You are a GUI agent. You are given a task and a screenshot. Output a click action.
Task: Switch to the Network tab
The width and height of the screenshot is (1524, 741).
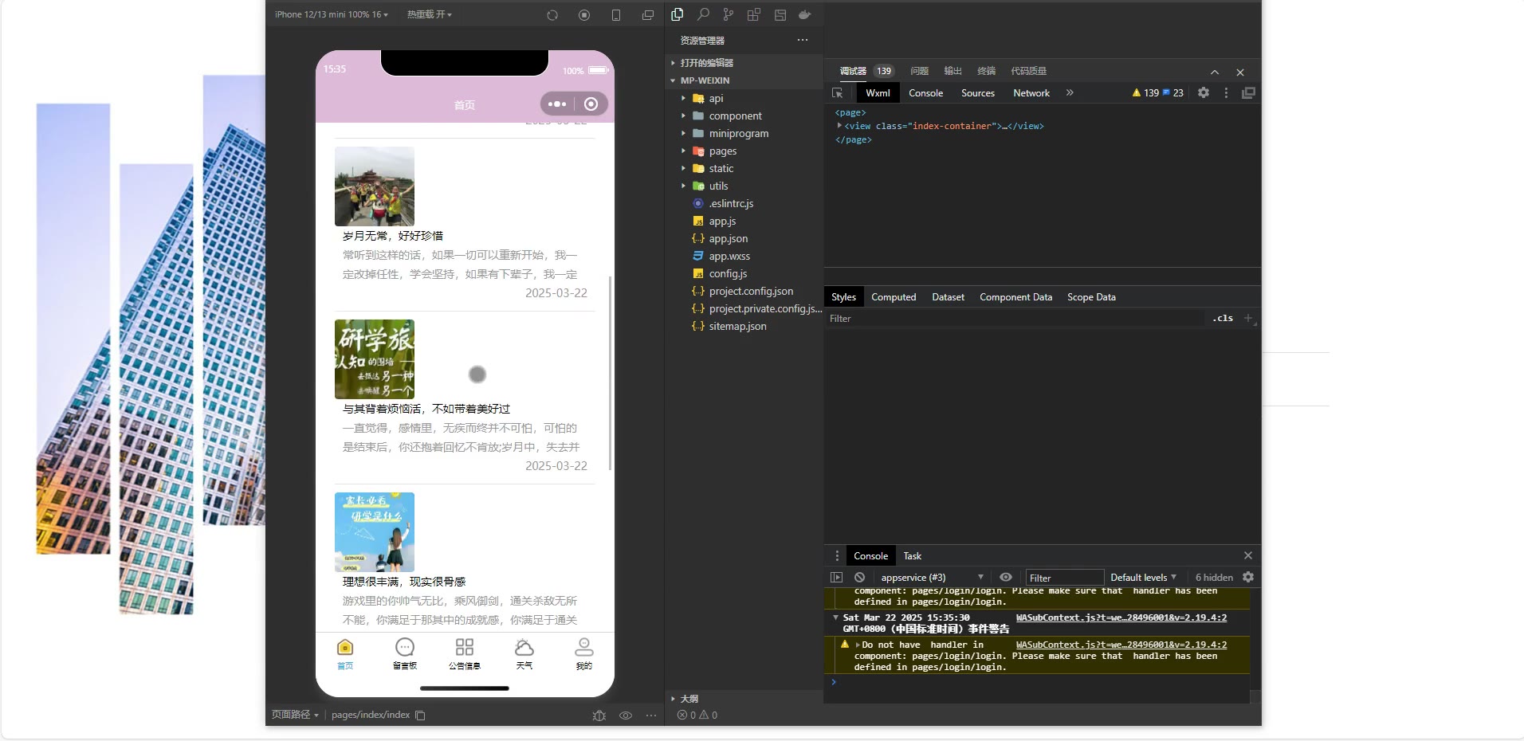1031,93
